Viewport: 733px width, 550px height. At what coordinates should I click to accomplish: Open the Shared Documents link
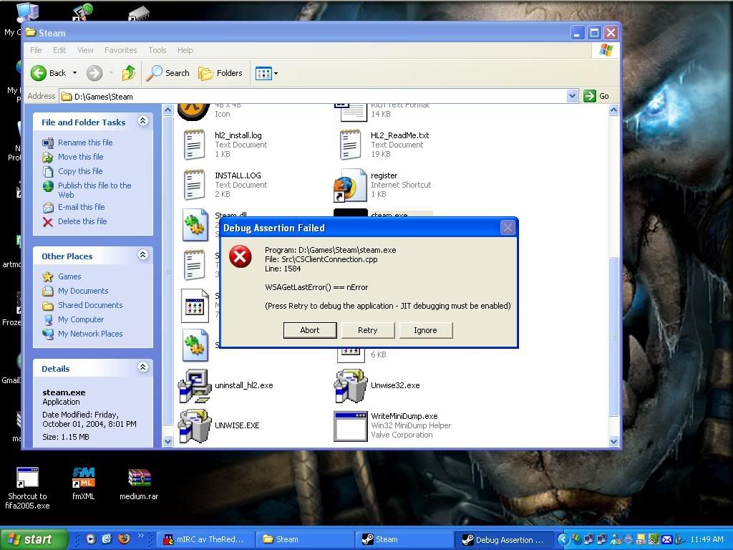tap(90, 305)
